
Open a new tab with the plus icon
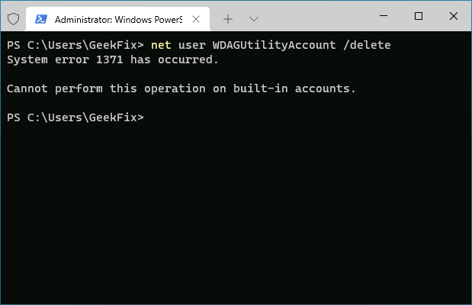[228, 19]
